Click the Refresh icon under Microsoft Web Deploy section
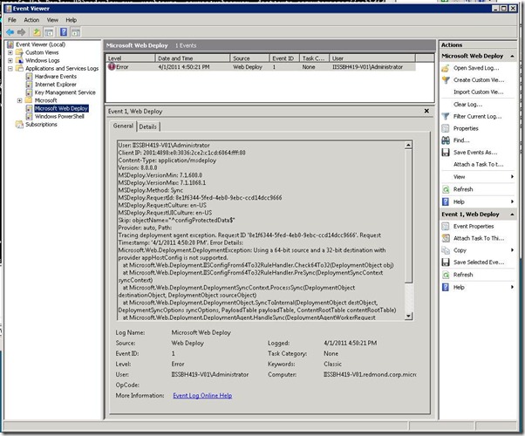Image resolution: width=525 pixels, height=436 pixels. coord(446,189)
